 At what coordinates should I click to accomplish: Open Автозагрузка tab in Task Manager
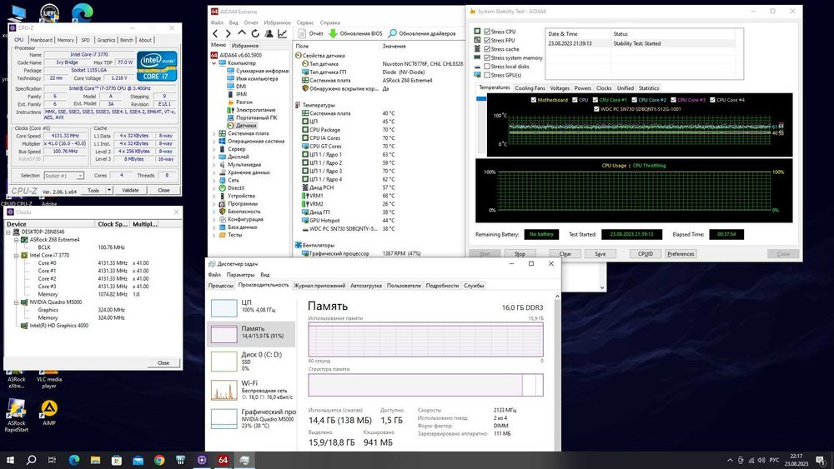(x=366, y=286)
